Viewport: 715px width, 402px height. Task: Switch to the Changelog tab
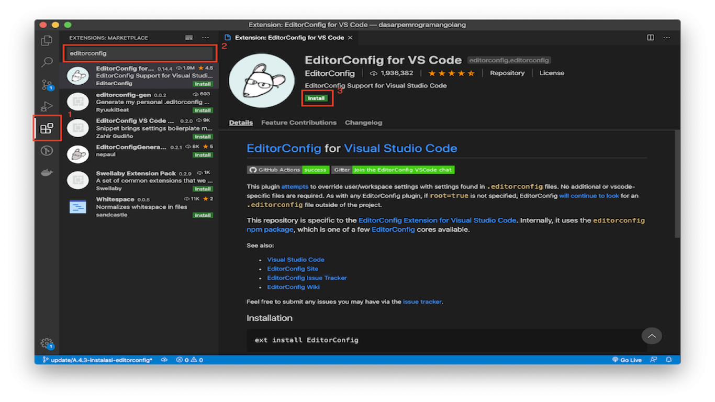pos(363,122)
